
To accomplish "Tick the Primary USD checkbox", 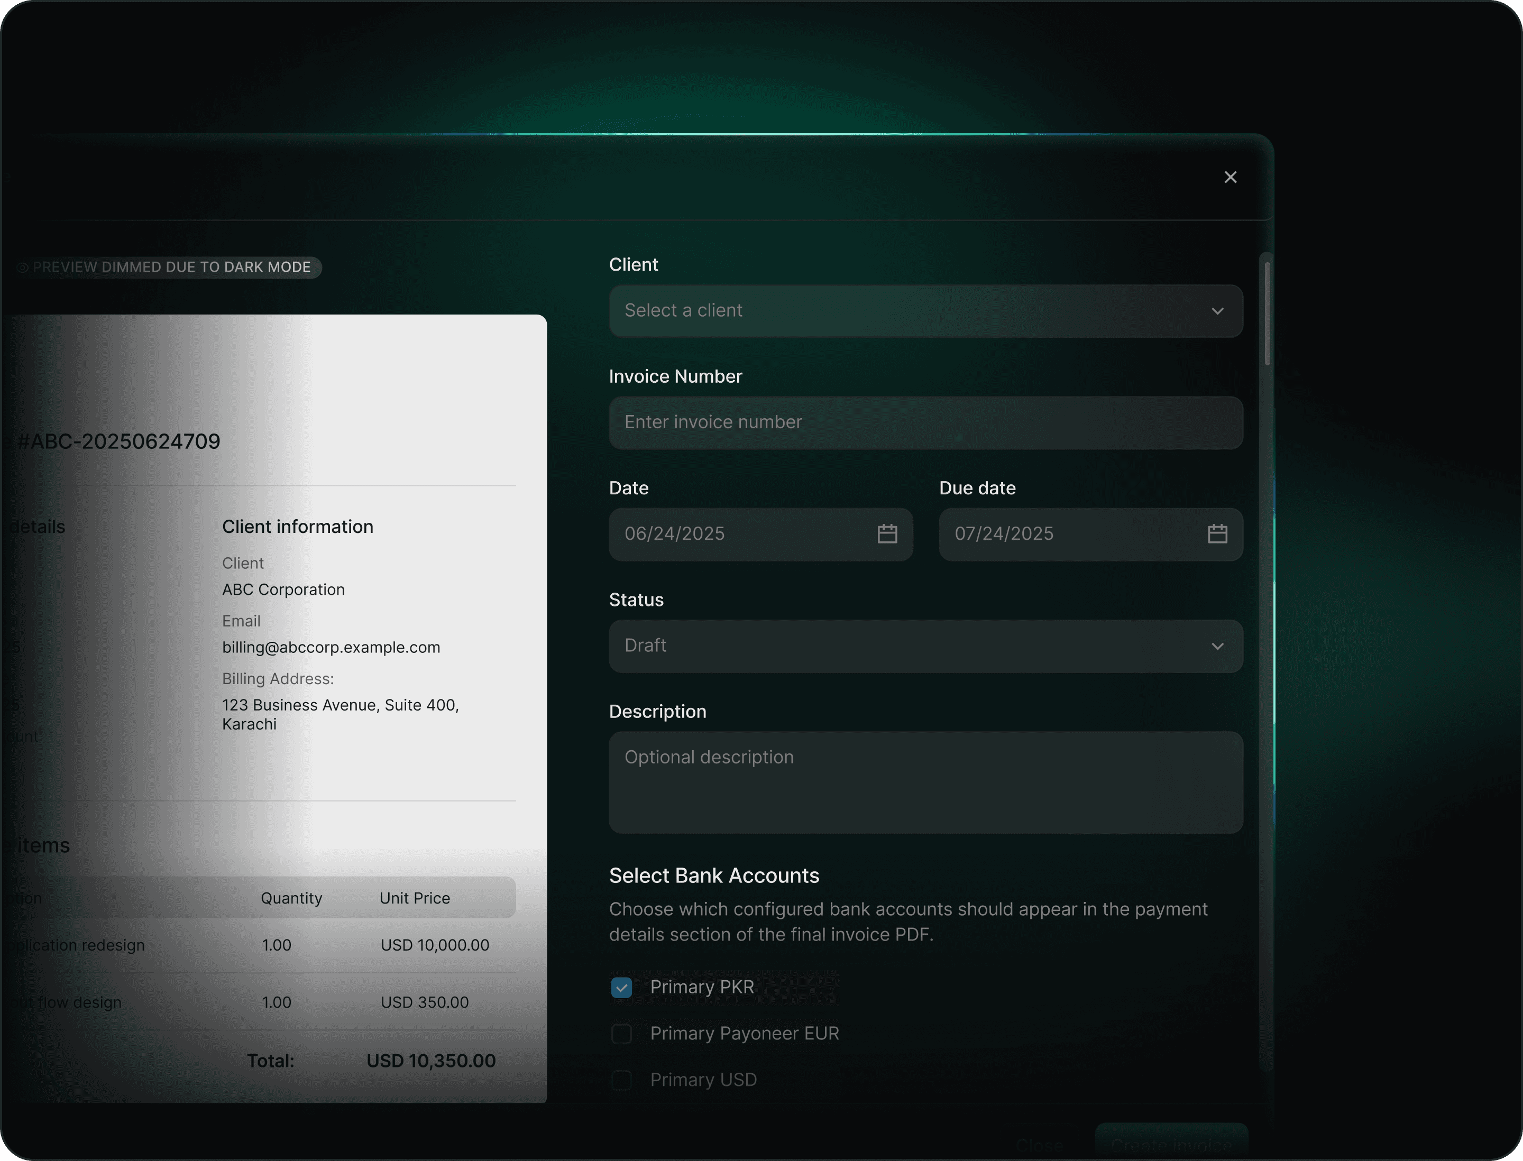I will (x=621, y=1080).
